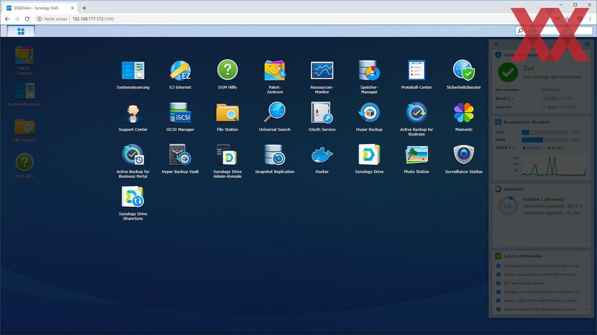This screenshot has height=335, width=597.
Task: Open Synology Drive Admin-Konsole
Action: point(227,155)
